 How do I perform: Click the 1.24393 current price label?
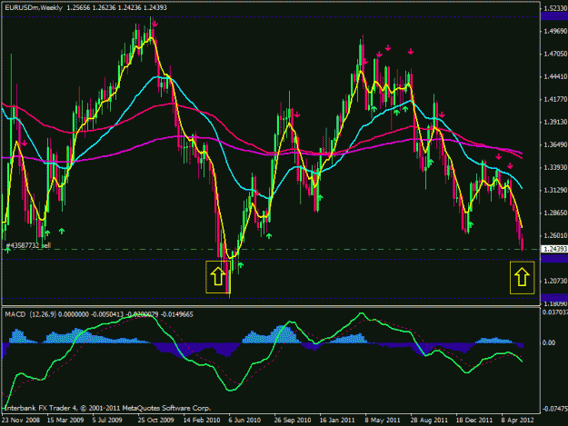pos(555,249)
